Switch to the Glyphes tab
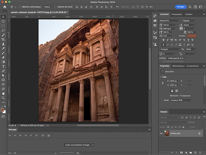This screenshot has height=155, width=206. click(188, 14)
